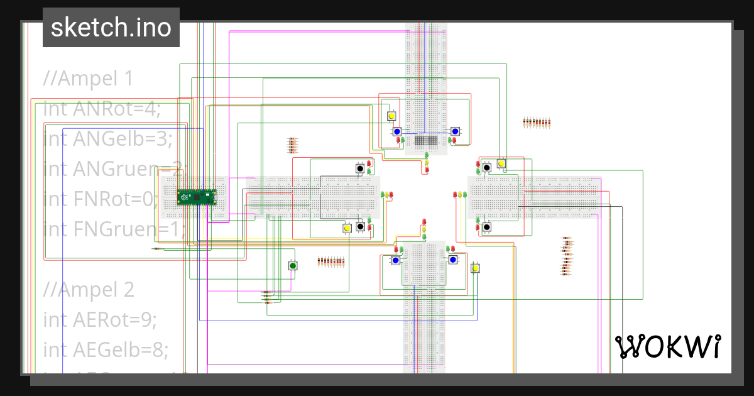Click a resistor in the angled resistor group near top right
Viewport: 754px width, 396px height.
point(537,122)
